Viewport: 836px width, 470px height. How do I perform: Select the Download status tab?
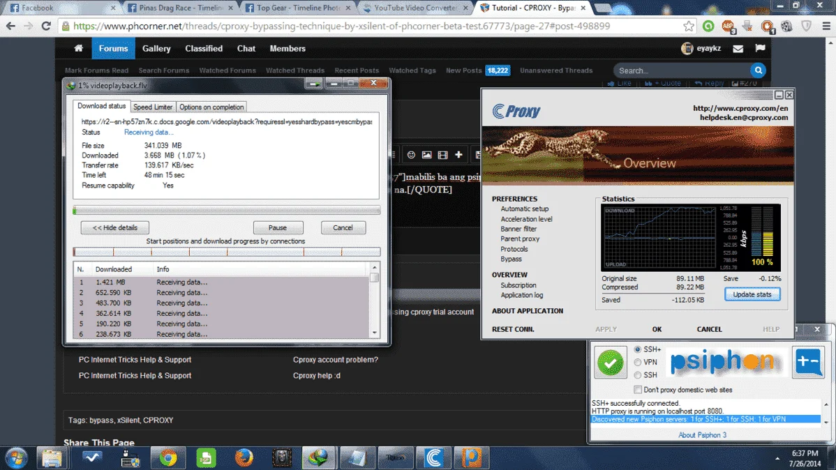tap(101, 106)
